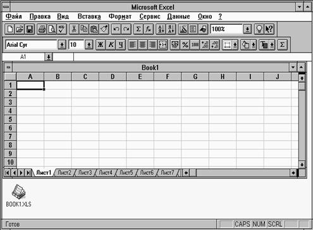Expand the fill color palette arrow
The height and width of the screenshot is (230, 313).
(254, 45)
